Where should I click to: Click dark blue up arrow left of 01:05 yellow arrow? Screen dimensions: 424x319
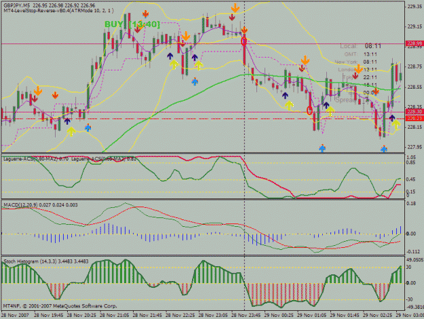(x=326, y=105)
